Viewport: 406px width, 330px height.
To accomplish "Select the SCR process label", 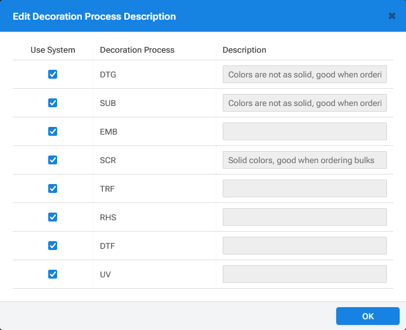I will [108, 160].
